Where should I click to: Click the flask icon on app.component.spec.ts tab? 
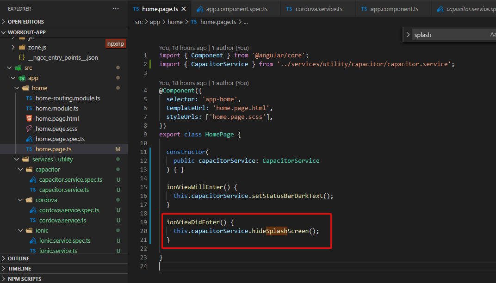click(x=200, y=9)
